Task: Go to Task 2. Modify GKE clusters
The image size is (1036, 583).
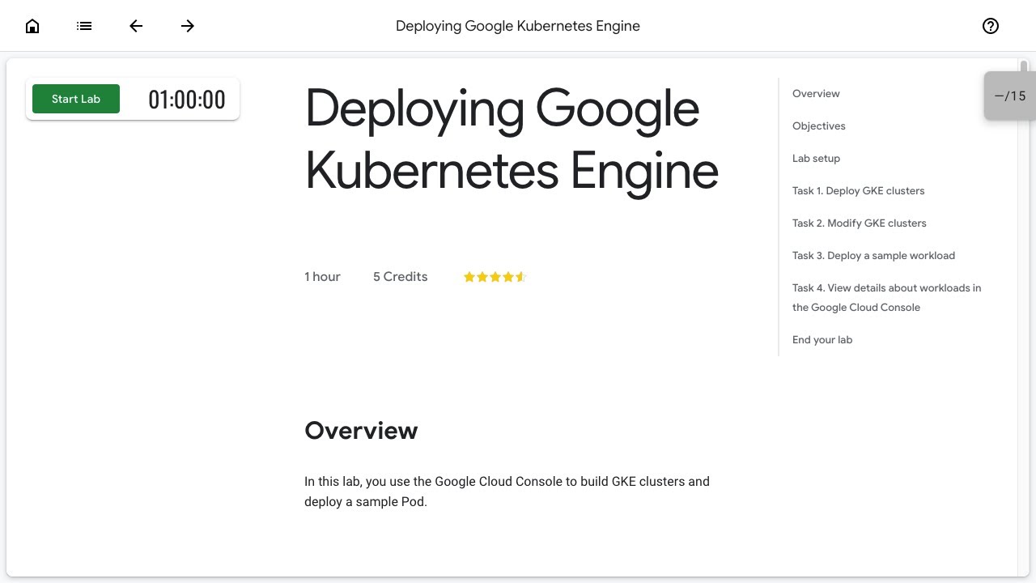Action: point(860,223)
